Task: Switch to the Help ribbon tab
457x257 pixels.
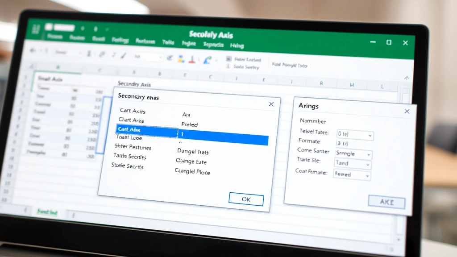Action: [237, 46]
